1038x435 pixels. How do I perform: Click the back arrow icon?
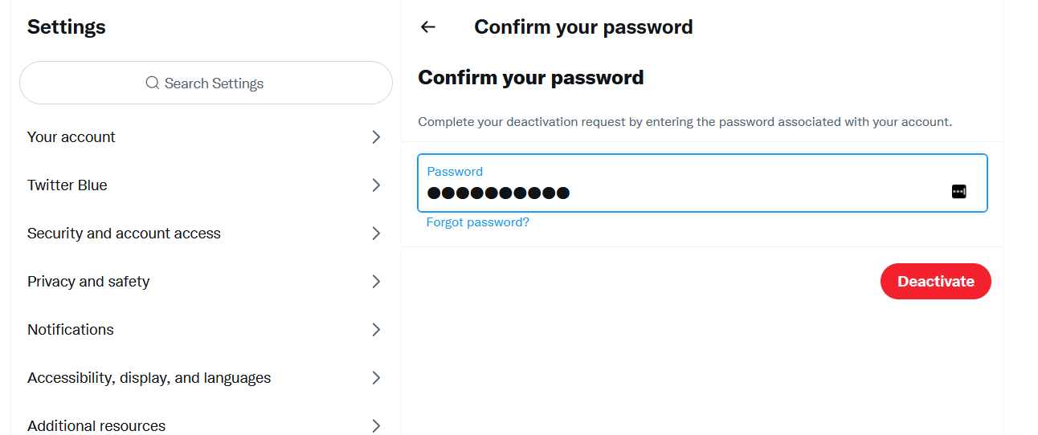point(428,26)
